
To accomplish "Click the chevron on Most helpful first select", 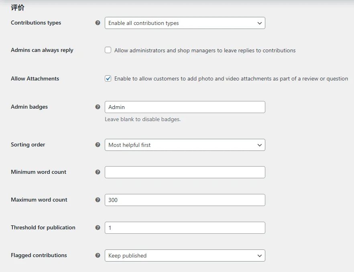I will click(x=260, y=145).
